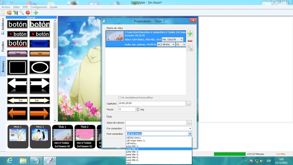Select the black ellipse frame button shape
The image size is (293, 165).
click(x=40, y=67)
